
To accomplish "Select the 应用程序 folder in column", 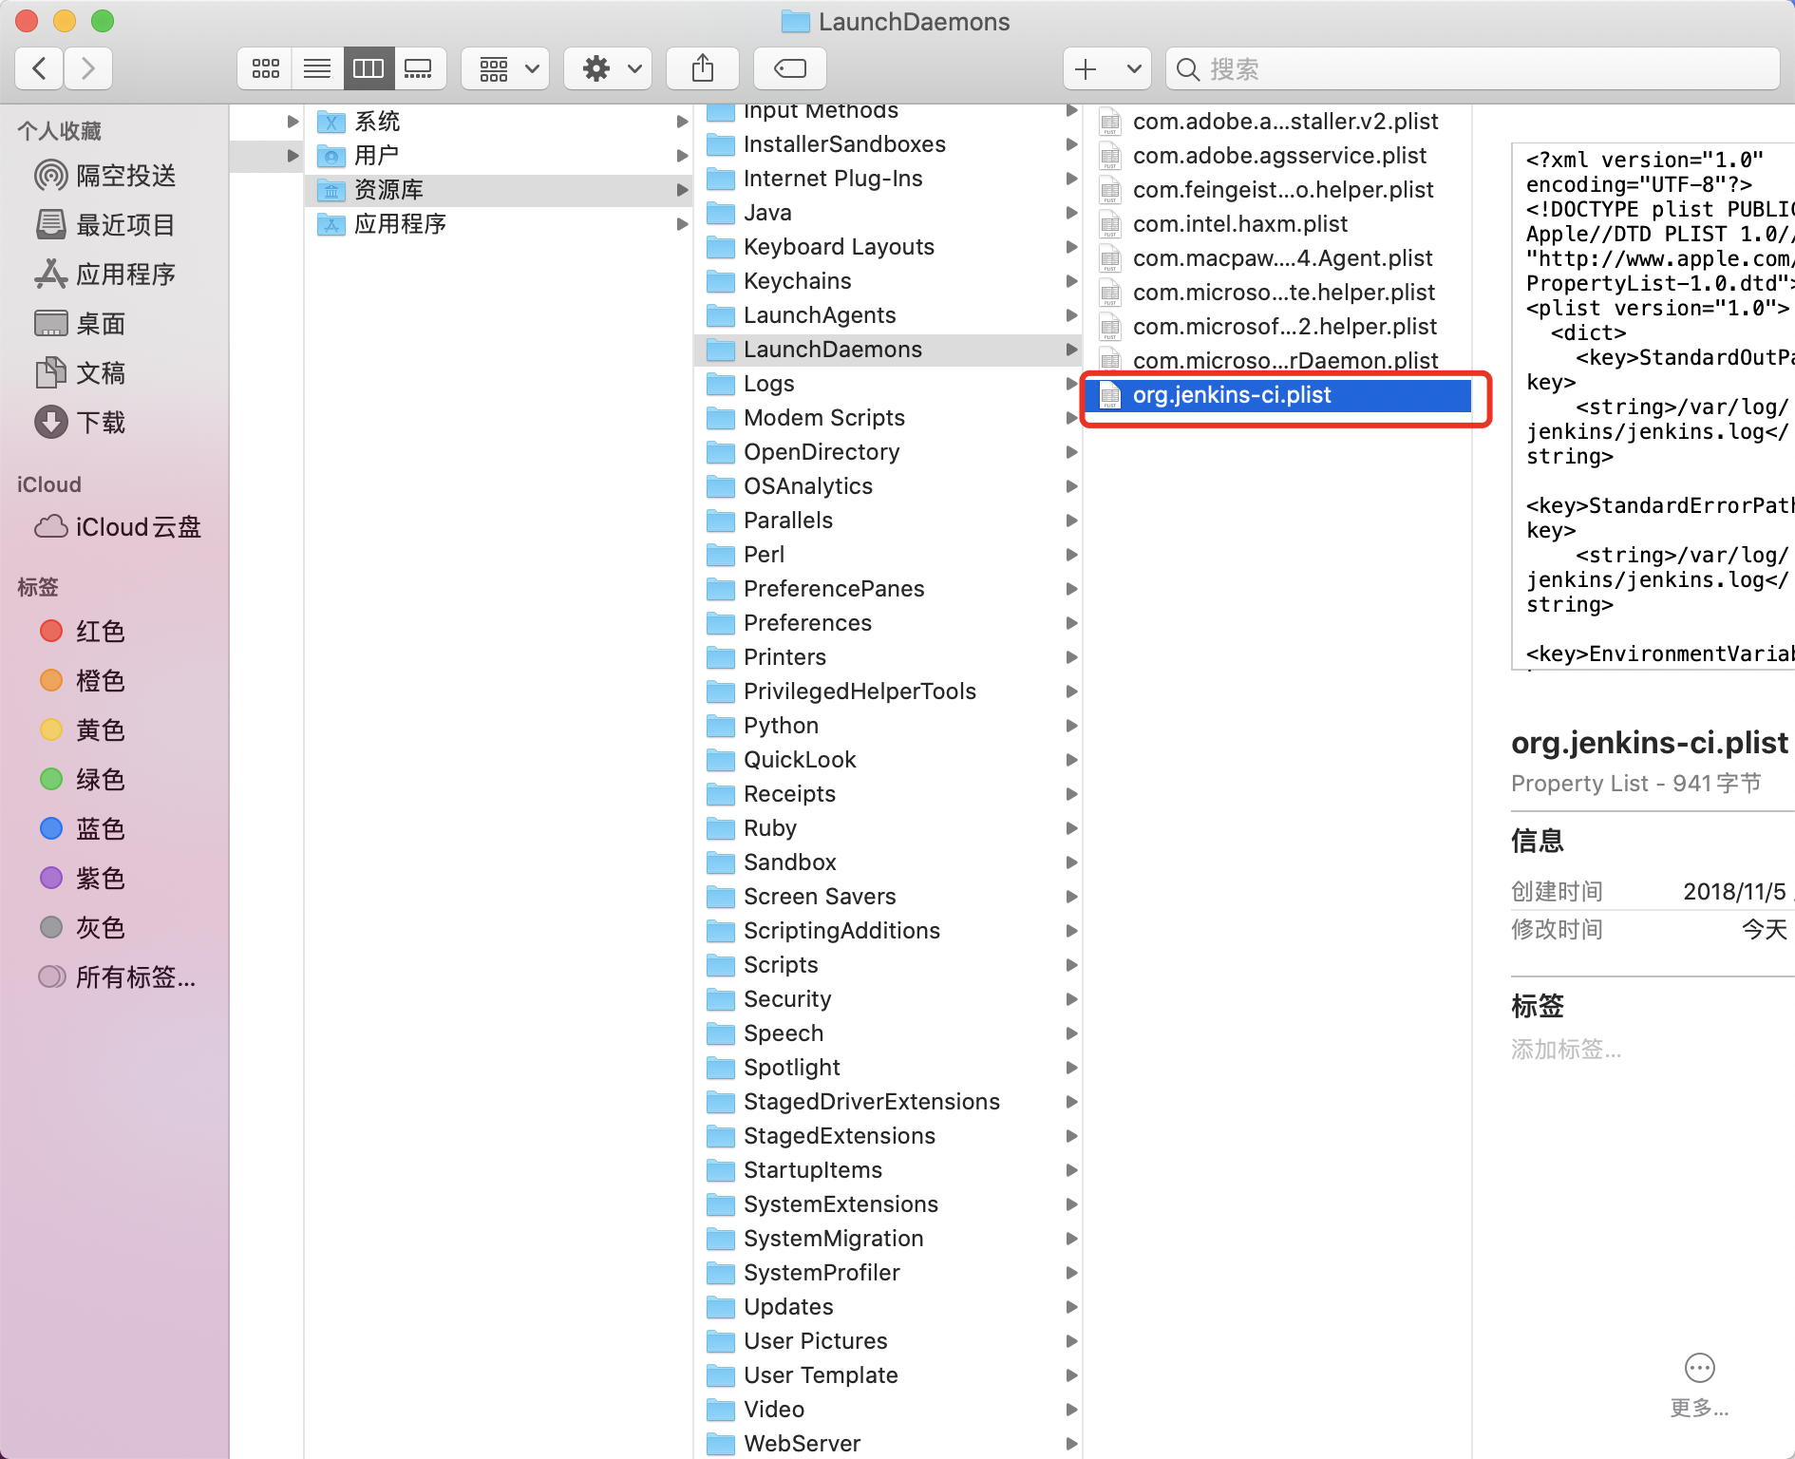I will click(498, 224).
